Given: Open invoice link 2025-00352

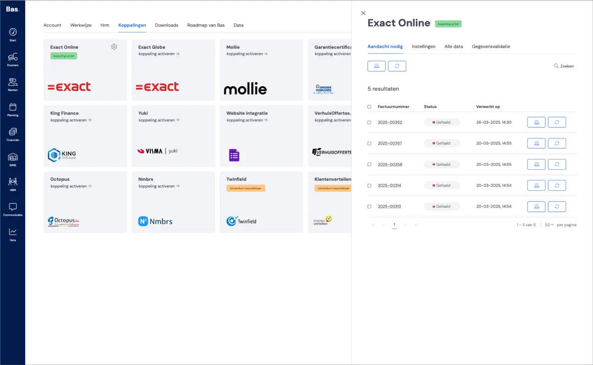Looking at the screenshot, I should tap(390, 122).
